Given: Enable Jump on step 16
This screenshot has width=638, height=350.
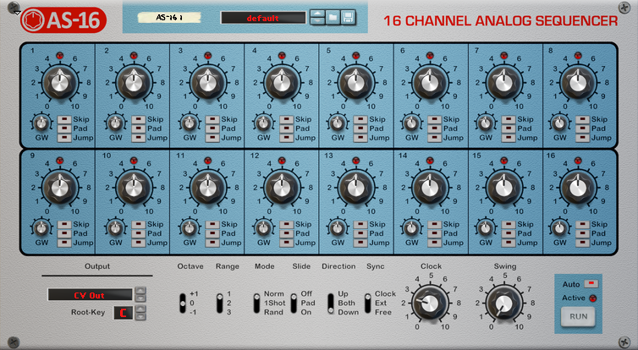Looking at the screenshot, I should [x=582, y=243].
